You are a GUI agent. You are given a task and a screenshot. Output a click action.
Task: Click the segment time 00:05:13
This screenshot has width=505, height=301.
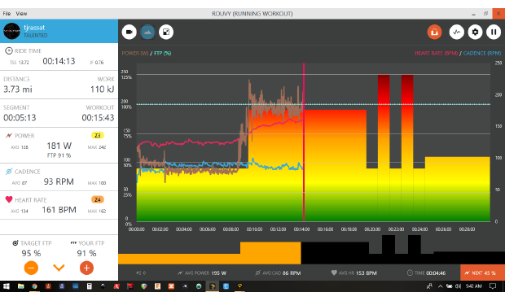coord(20,118)
